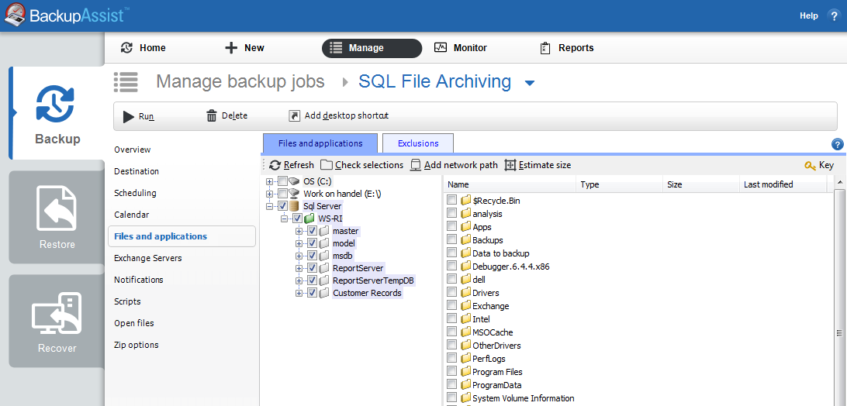Viewport: 847px width, 406px height.
Task: Click the Exchange folder icon in file list
Action: click(465, 305)
